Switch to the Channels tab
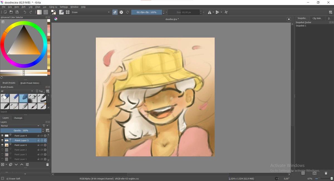Viewport: 334px width, 181px height. [18, 118]
